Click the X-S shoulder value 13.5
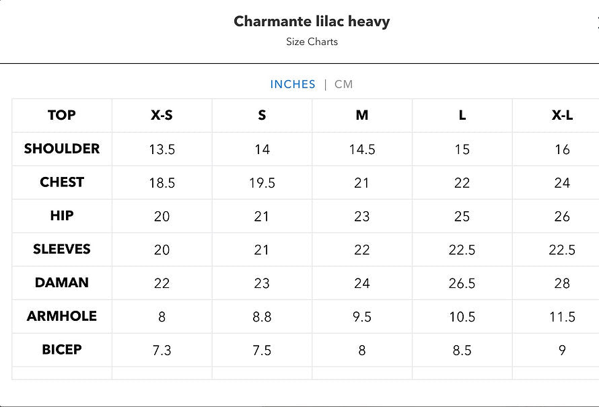Viewport: 599px width, 407px height. coord(162,149)
